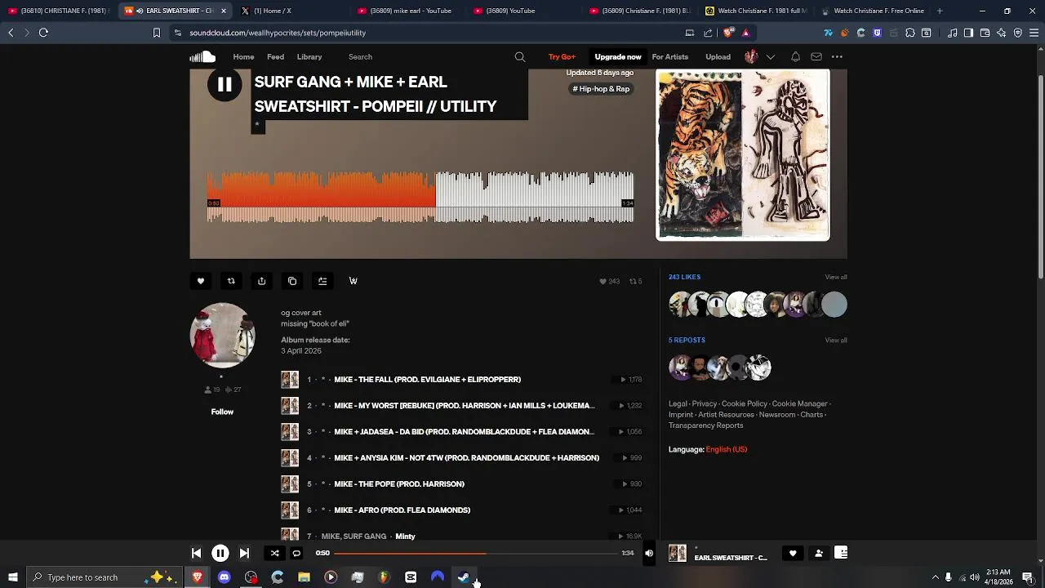Viewport: 1045px width, 588px height.
Task: Follow the playlist uploader
Action: [222, 412]
